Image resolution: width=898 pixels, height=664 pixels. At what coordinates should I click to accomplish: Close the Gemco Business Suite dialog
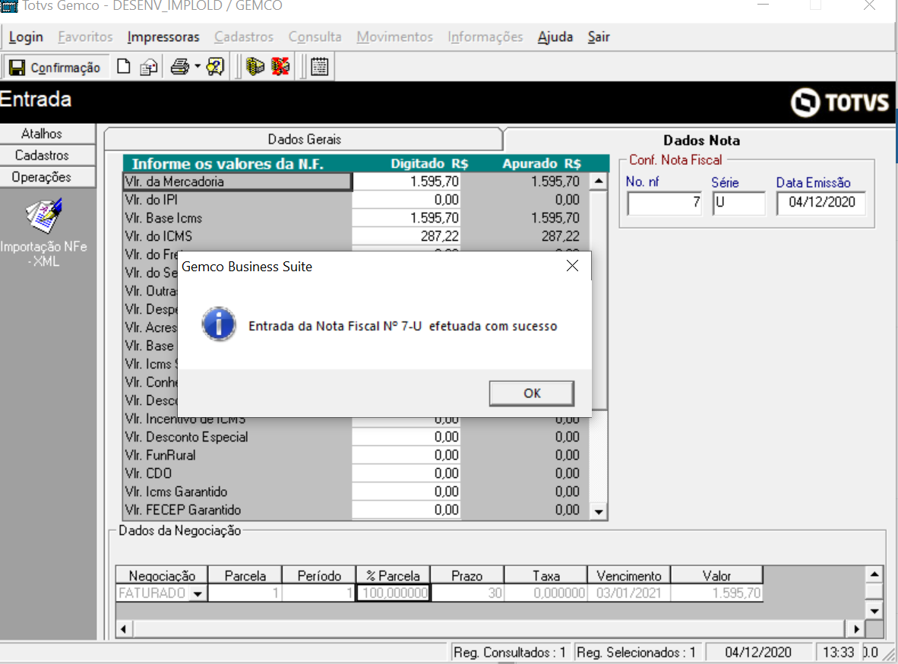click(572, 266)
